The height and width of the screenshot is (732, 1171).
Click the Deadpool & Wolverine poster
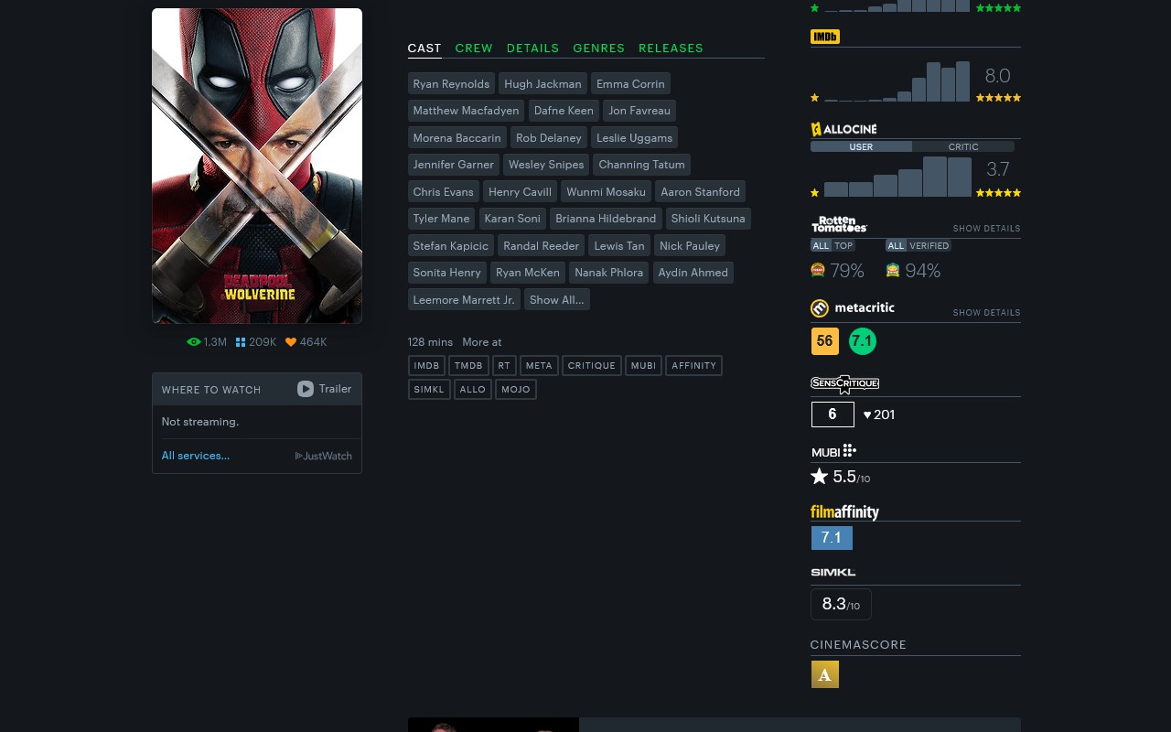click(257, 166)
